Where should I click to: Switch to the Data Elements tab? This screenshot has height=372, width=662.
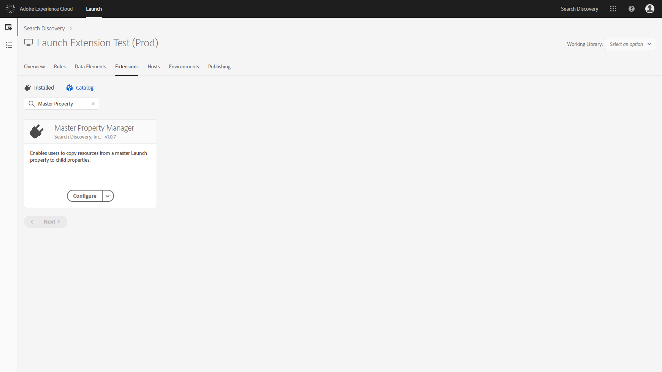click(90, 66)
